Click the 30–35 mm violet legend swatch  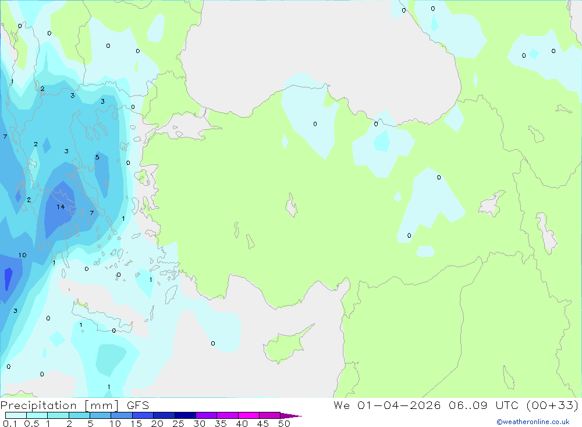coord(207,415)
